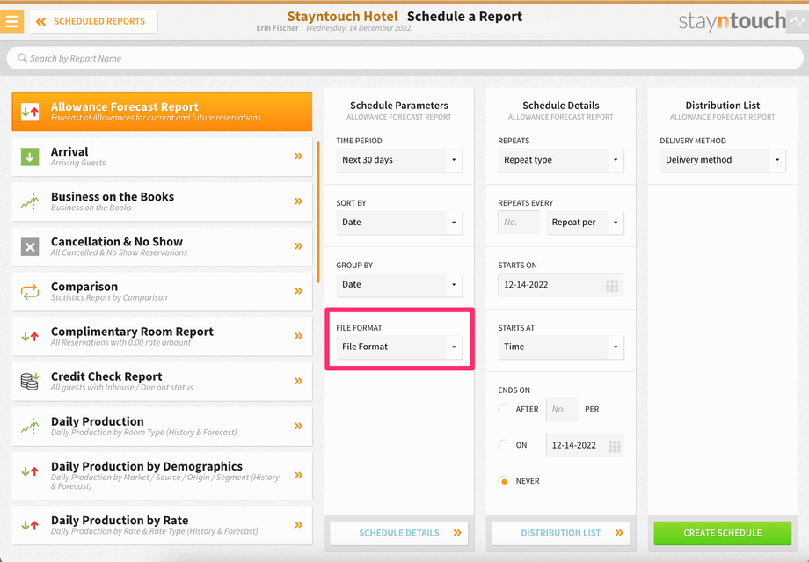Click the Stayntouch Hotel title text
This screenshot has width=809, height=562.
[x=343, y=17]
